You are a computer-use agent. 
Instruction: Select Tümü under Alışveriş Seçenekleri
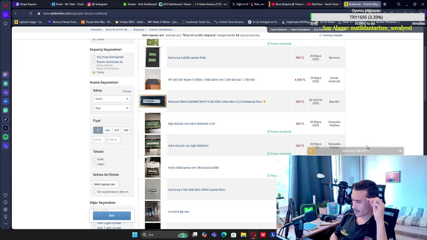(x=94, y=72)
